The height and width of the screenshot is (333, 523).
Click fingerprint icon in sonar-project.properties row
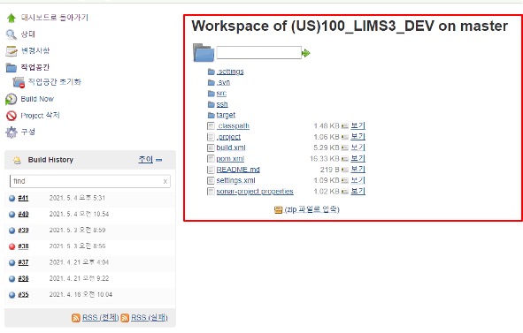point(344,192)
